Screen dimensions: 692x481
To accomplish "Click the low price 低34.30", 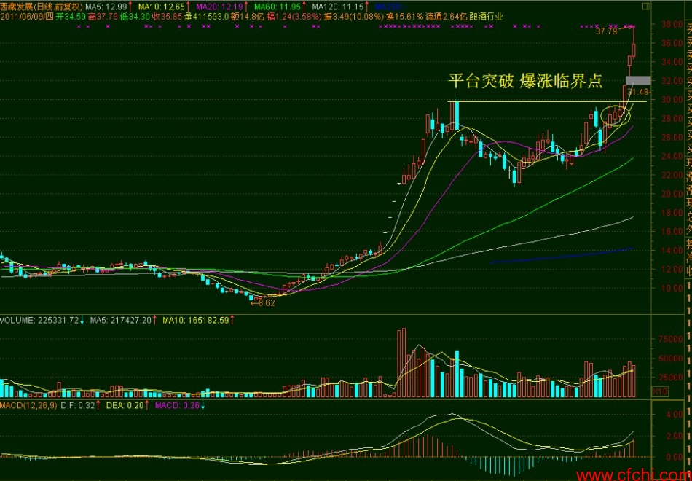I will [135, 17].
